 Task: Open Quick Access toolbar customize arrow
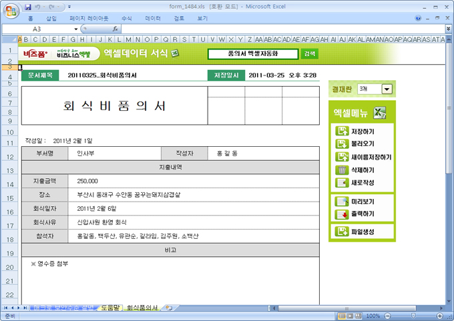tap(69, 7)
